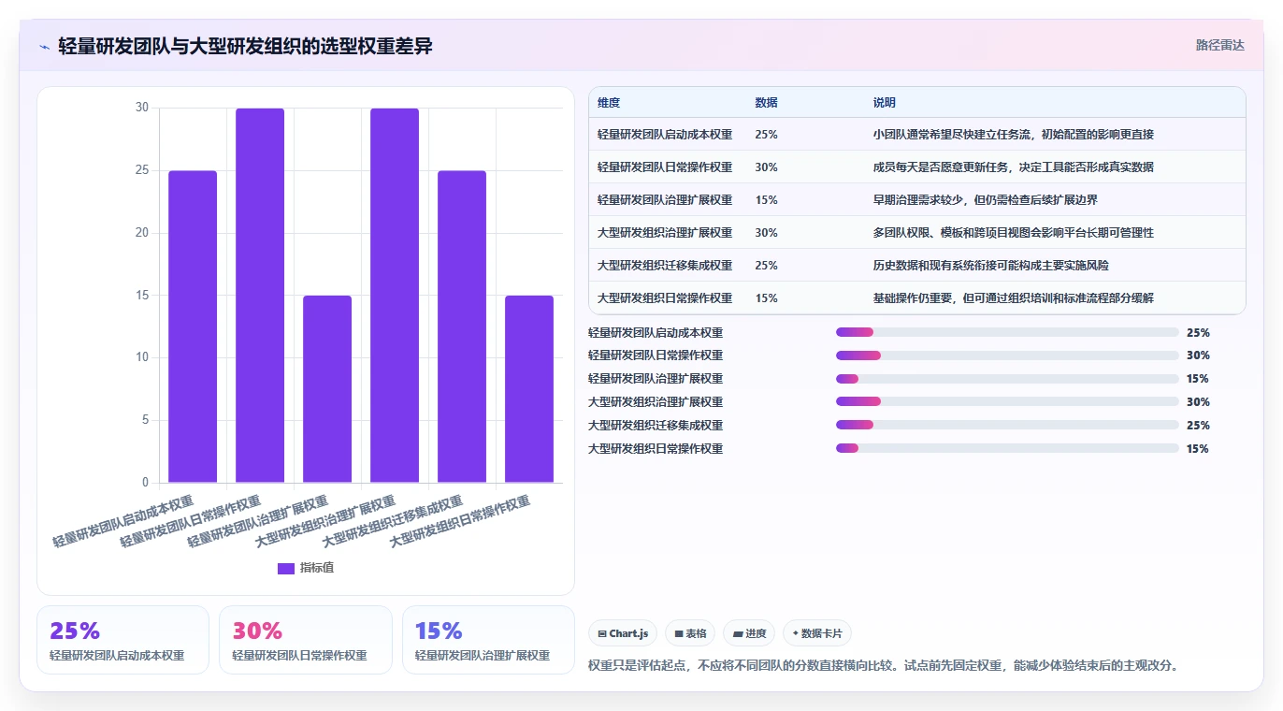1283x711 pixels.
Task: Open the 25% 轻量研发团队启动成本权重 stat card
Action: click(x=123, y=640)
